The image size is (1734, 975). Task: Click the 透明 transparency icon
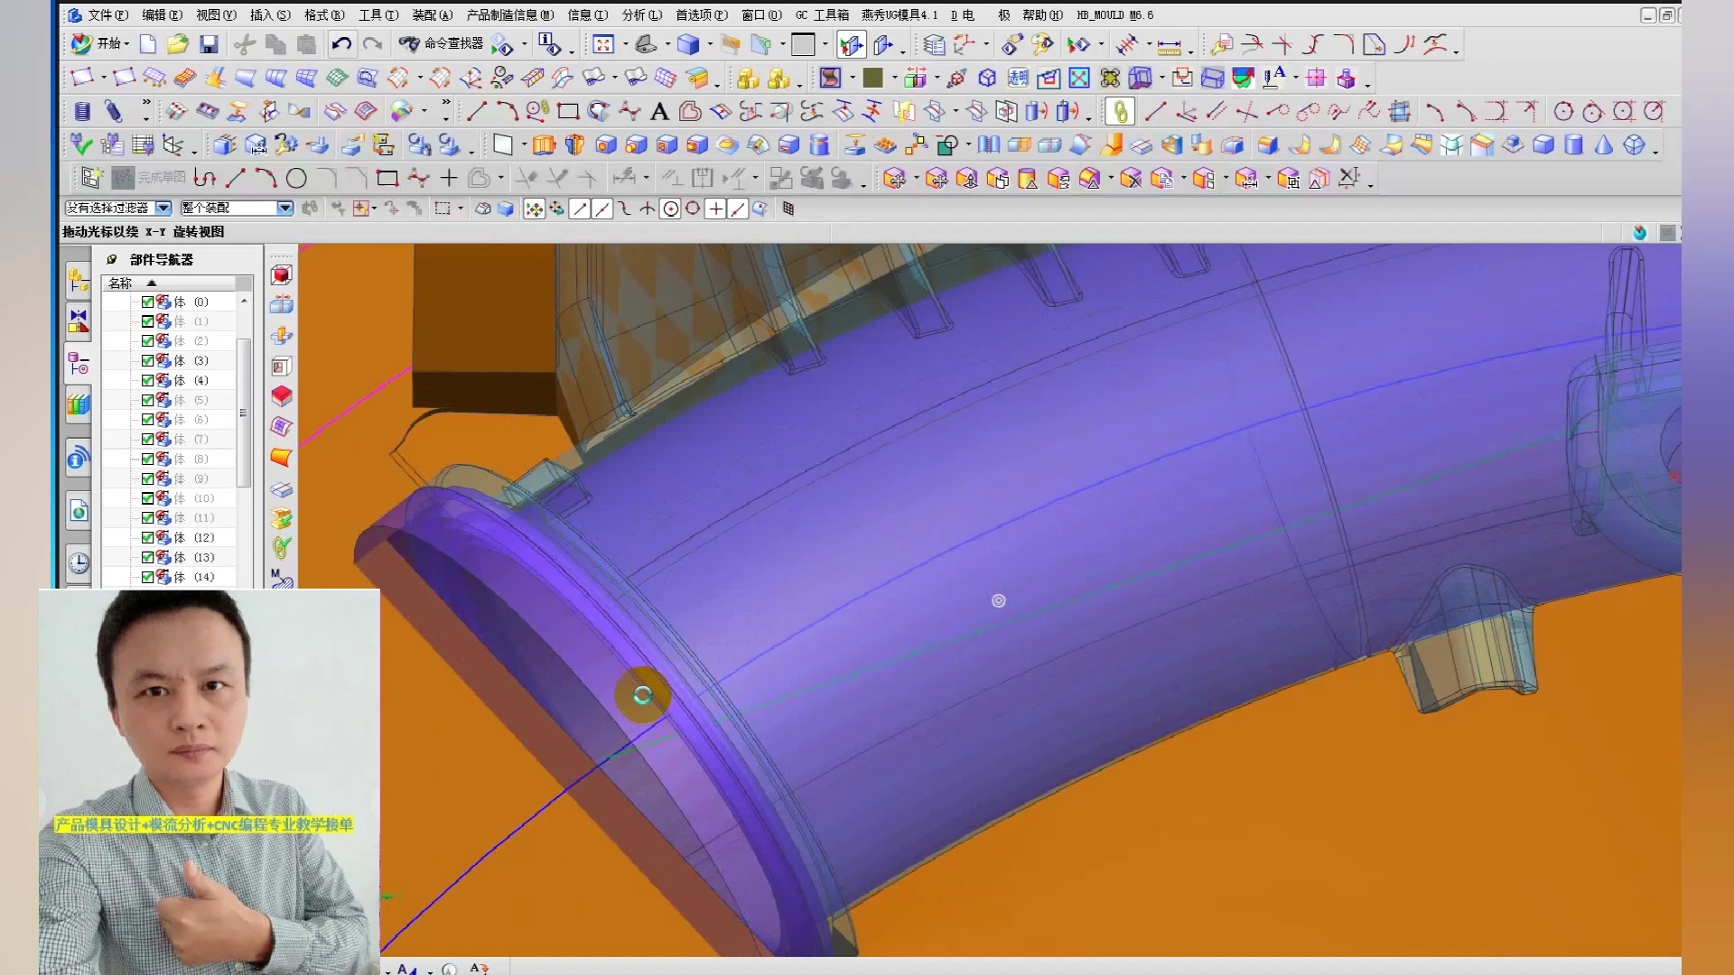(1018, 78)
